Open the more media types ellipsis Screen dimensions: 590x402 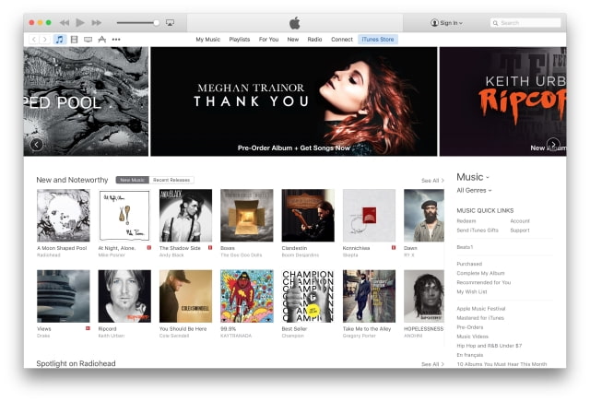pos(116,39)
